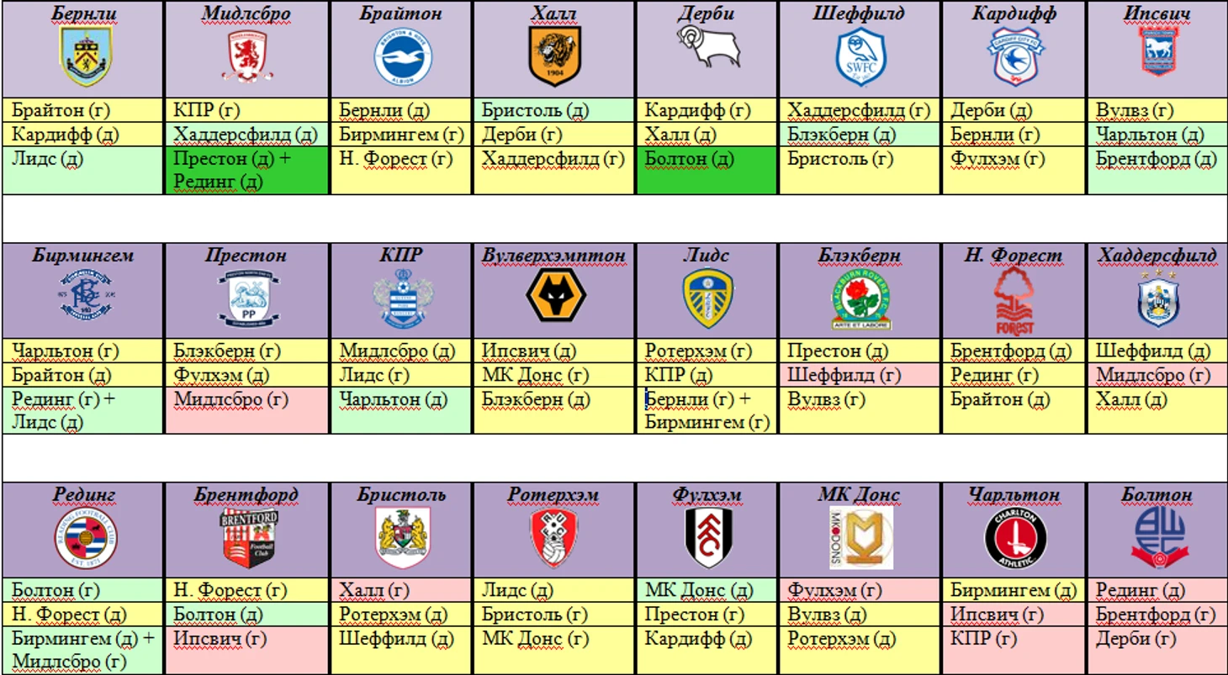The width and height of the screenshot is (1228, 675).
Task: Click the Nottingham Forest tree logo
Action: tap(1014, 300)
